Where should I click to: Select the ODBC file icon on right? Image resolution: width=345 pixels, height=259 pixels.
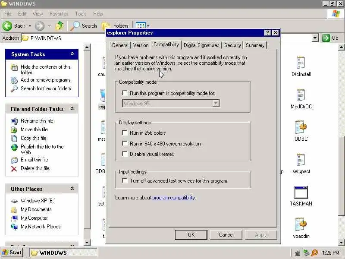pos(301,127)
